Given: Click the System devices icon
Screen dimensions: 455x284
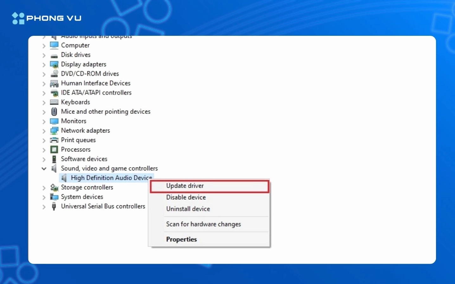Looking at the screenshot, I should [54, 197].
